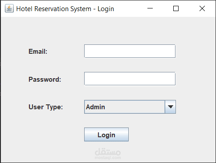Maximize the login window
Viewport: 216px width, 163px height.
point(176,8)
